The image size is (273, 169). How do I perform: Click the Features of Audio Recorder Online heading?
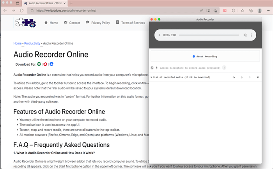coord(59,112)
